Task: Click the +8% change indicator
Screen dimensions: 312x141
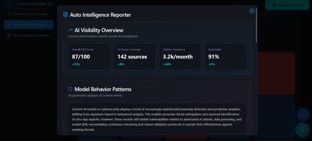Action: pyautogui.click(x=121, y=65)
